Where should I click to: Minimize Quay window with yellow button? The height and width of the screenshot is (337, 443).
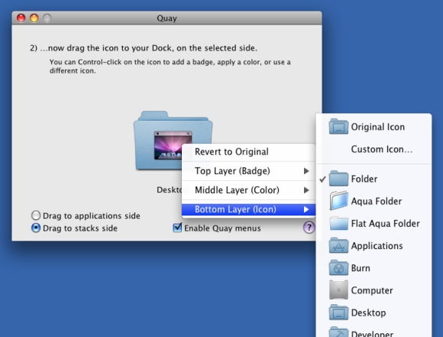[x=34, y=18]
